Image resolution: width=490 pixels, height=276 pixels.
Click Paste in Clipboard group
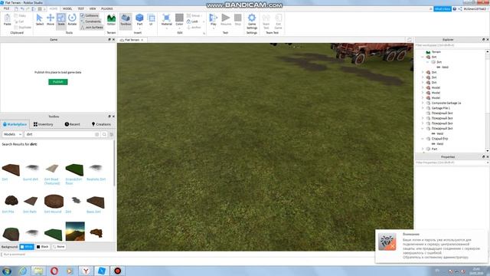click(7, 20)
